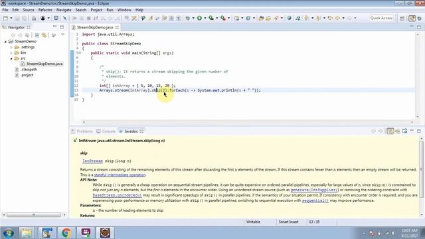Click the Last Edit Location icon
The image size is (425, 239).
pyautogui.click(x=330, y=18)
